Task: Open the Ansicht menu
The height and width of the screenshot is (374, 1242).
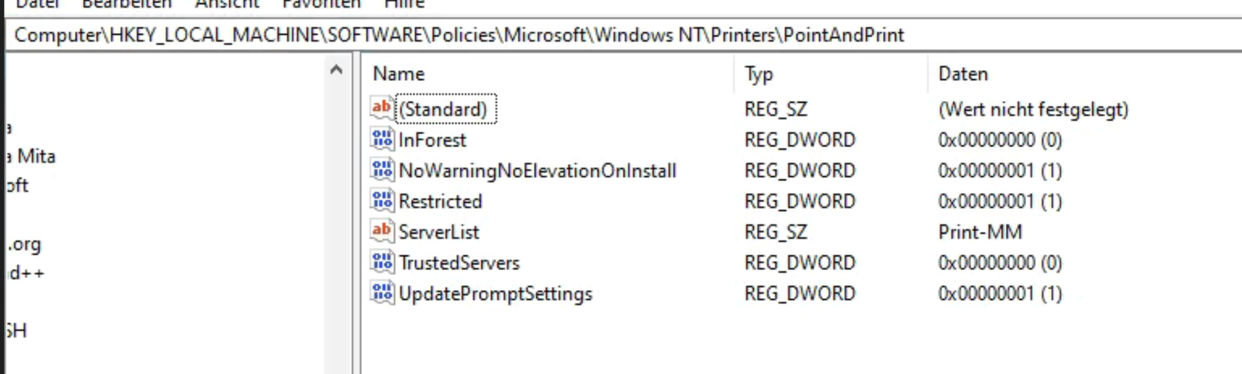Action: [227, 5]
